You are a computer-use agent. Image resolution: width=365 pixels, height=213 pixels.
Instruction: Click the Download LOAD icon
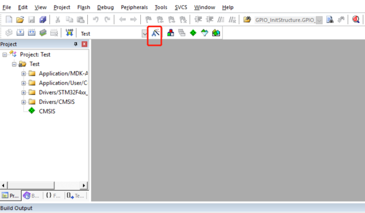pyautogui.click(x=69, y=33)
